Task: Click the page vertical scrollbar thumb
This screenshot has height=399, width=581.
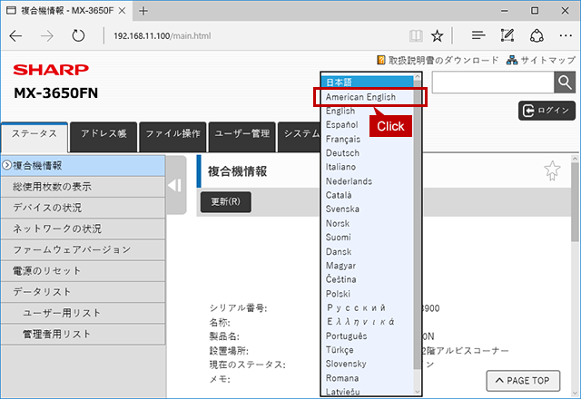Action: 575,201
